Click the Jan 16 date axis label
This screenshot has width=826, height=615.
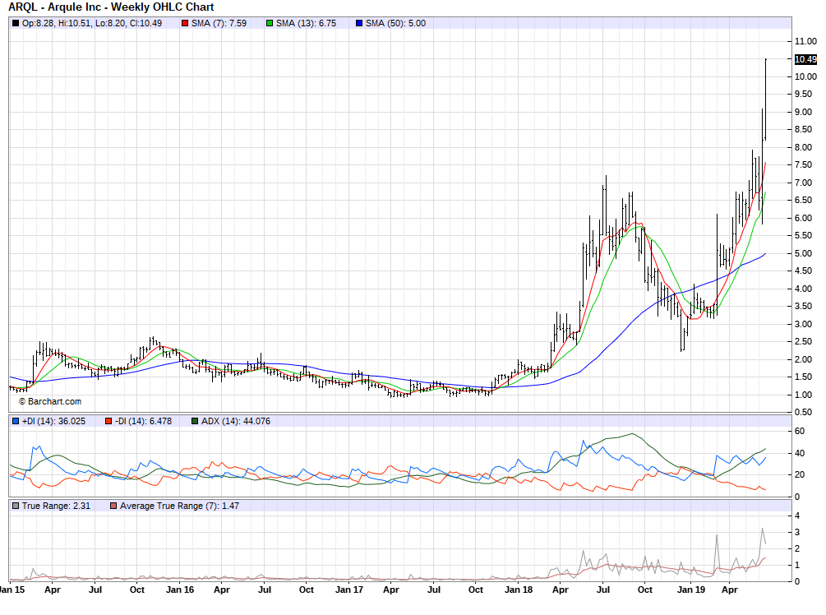180,590
